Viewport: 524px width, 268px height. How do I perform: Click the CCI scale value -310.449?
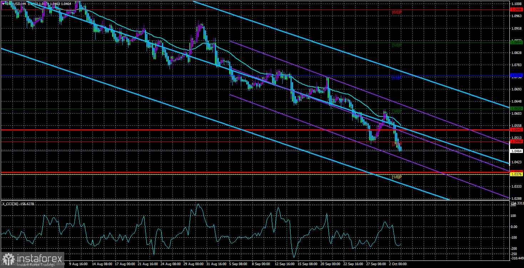coord(517,258)
